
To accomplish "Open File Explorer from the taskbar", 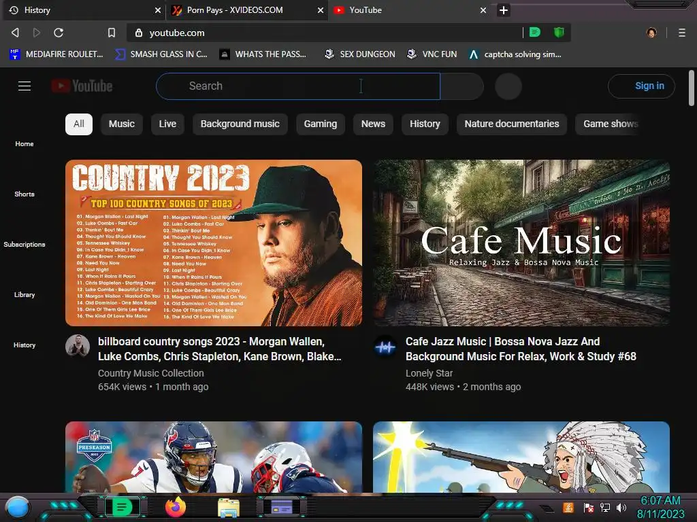I will [x=229, y=508].
